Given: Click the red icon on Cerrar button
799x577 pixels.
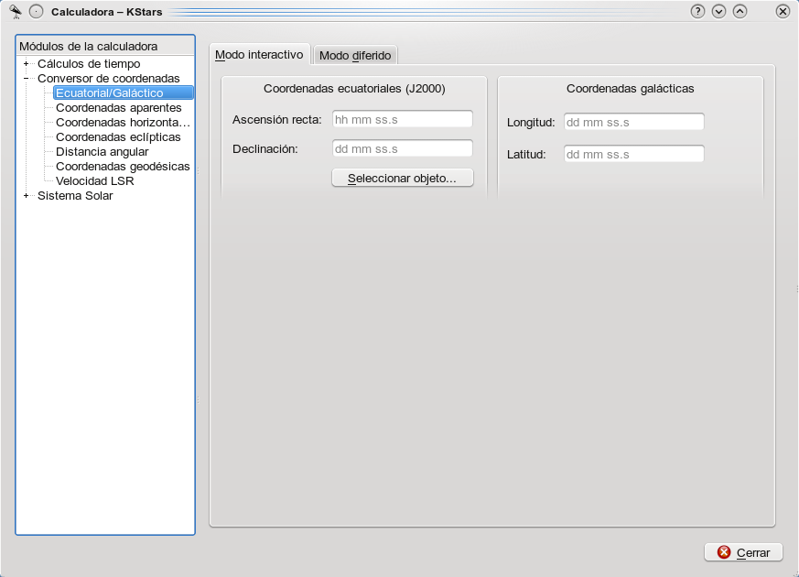Looking at the screenshot, I should (724, 552).
